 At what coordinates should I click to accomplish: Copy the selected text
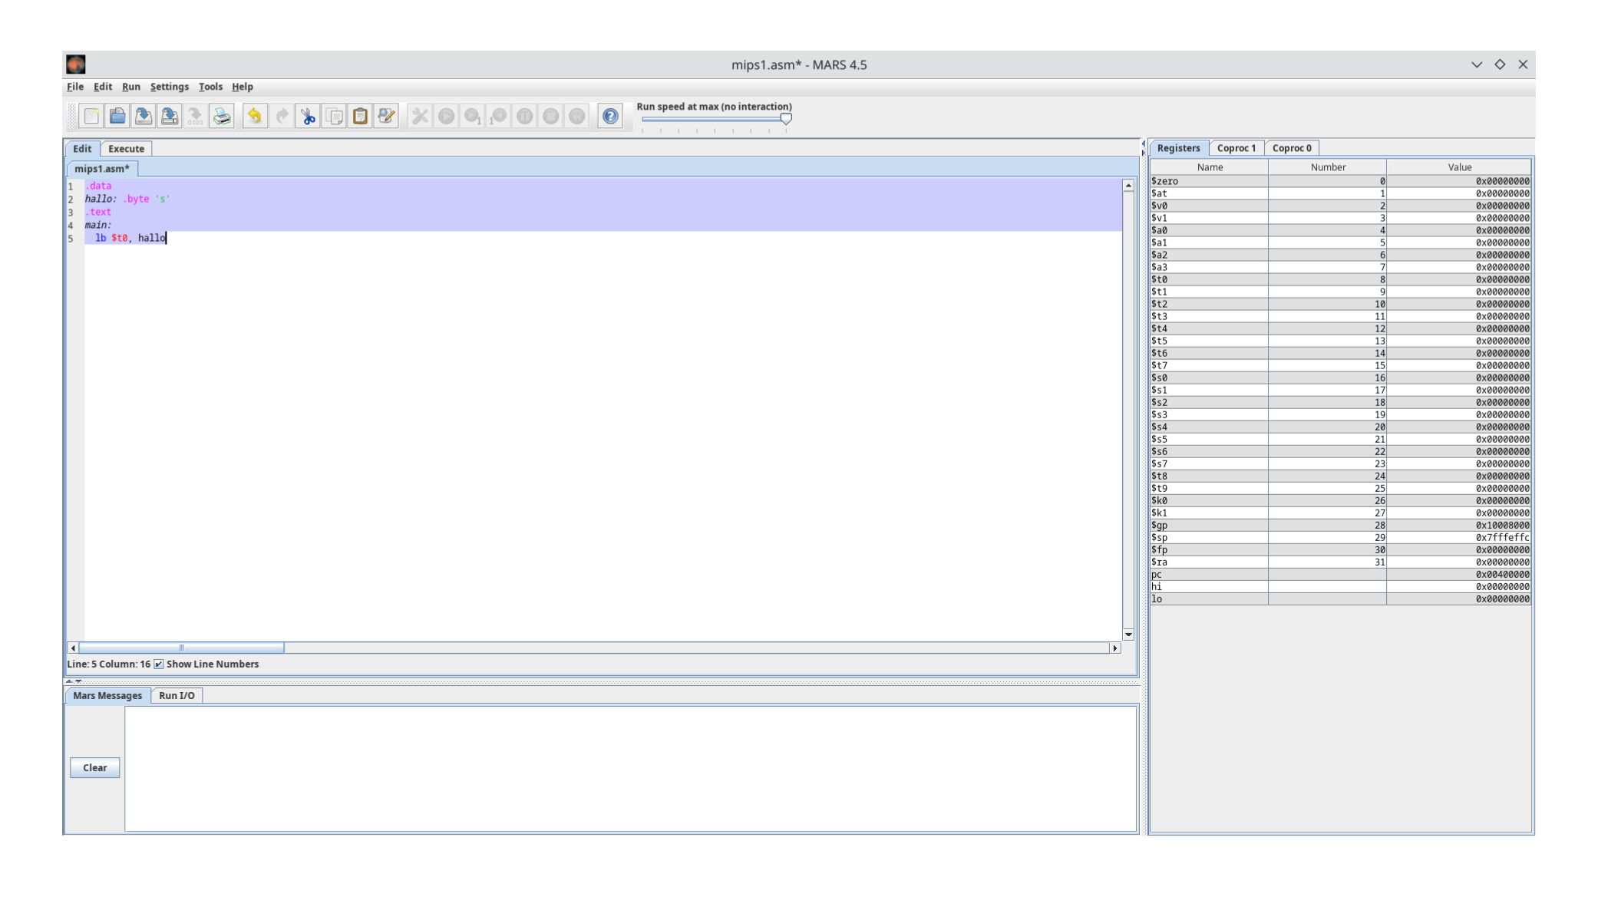click(334, 116)
